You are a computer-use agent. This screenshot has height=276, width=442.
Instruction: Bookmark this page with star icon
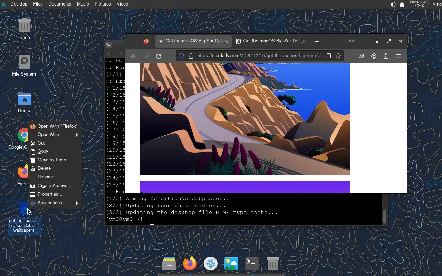pos(338,56)
